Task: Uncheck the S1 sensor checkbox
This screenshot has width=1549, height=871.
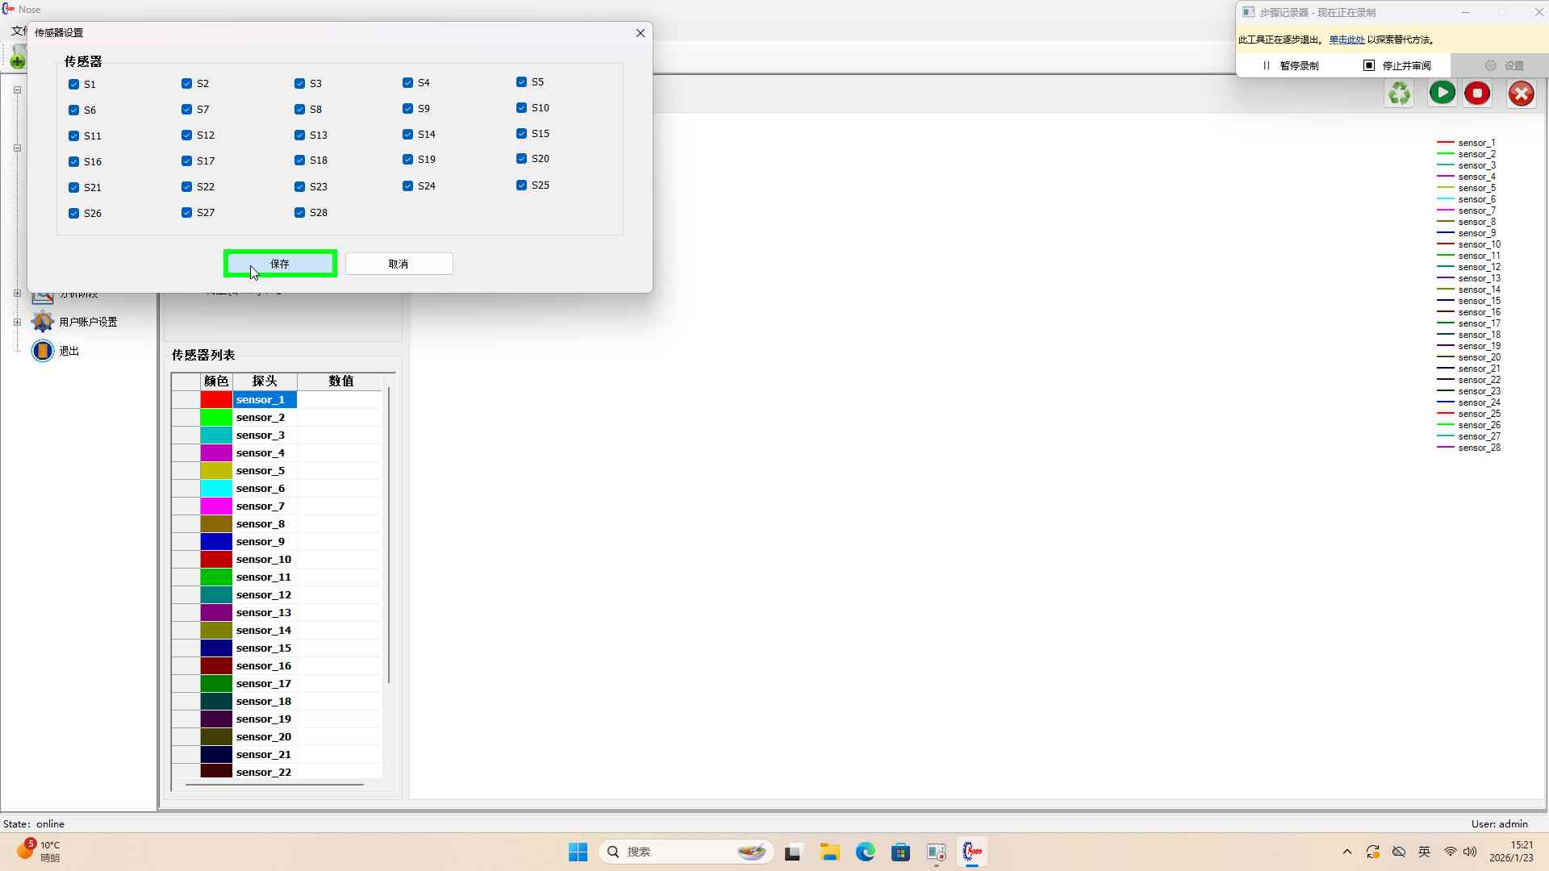Action: click(74, 85)
